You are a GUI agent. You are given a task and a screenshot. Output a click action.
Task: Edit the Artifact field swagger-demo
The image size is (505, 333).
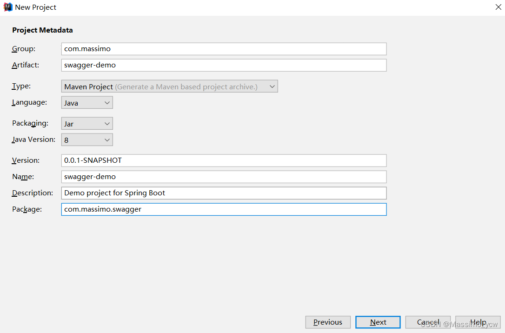tap(224, 65)
